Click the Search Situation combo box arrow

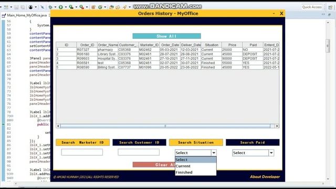click(214, 153)
